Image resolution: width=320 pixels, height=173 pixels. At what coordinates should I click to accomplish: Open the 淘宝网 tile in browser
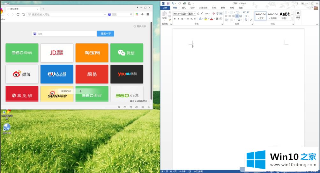92,53
